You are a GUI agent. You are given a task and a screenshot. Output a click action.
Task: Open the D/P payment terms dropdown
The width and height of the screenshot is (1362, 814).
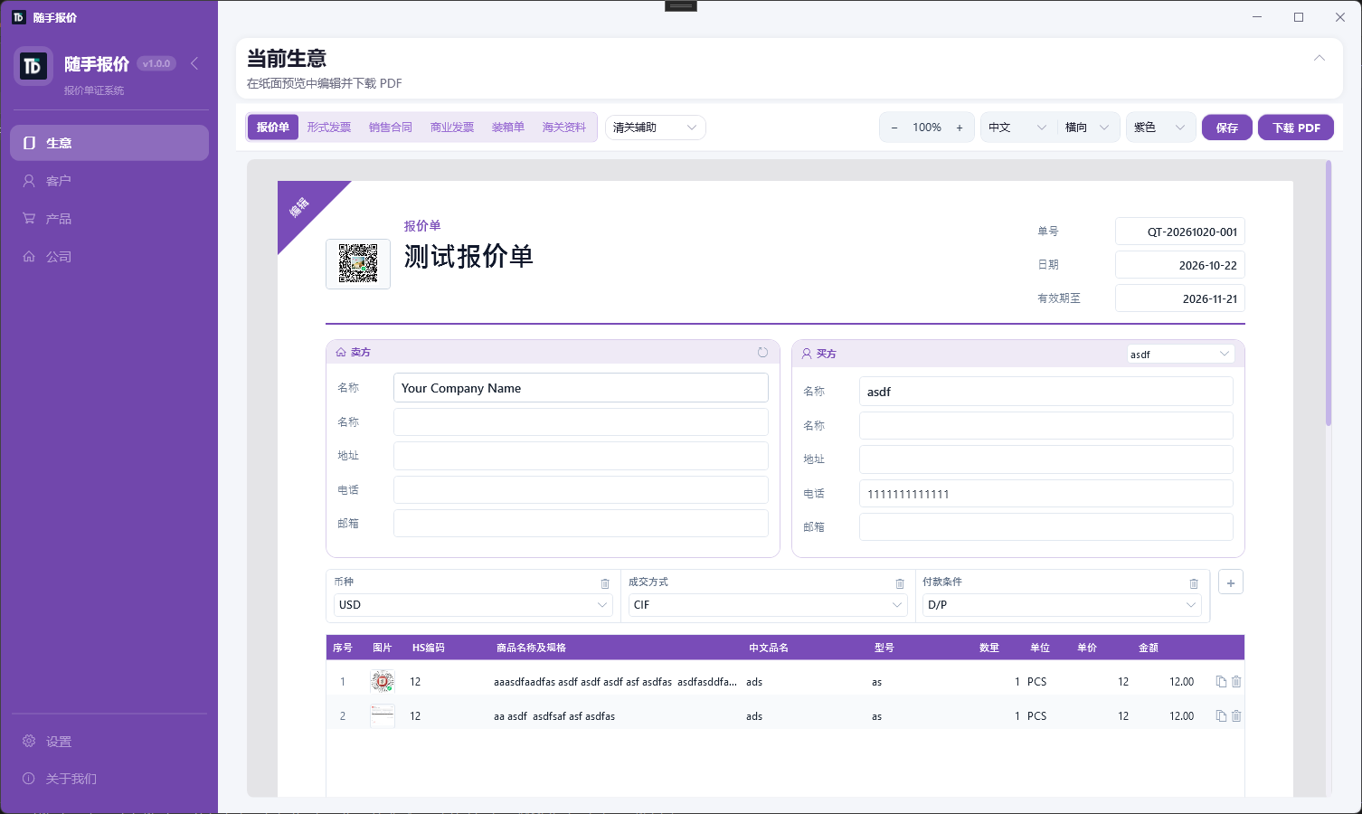coord(1062,605)
